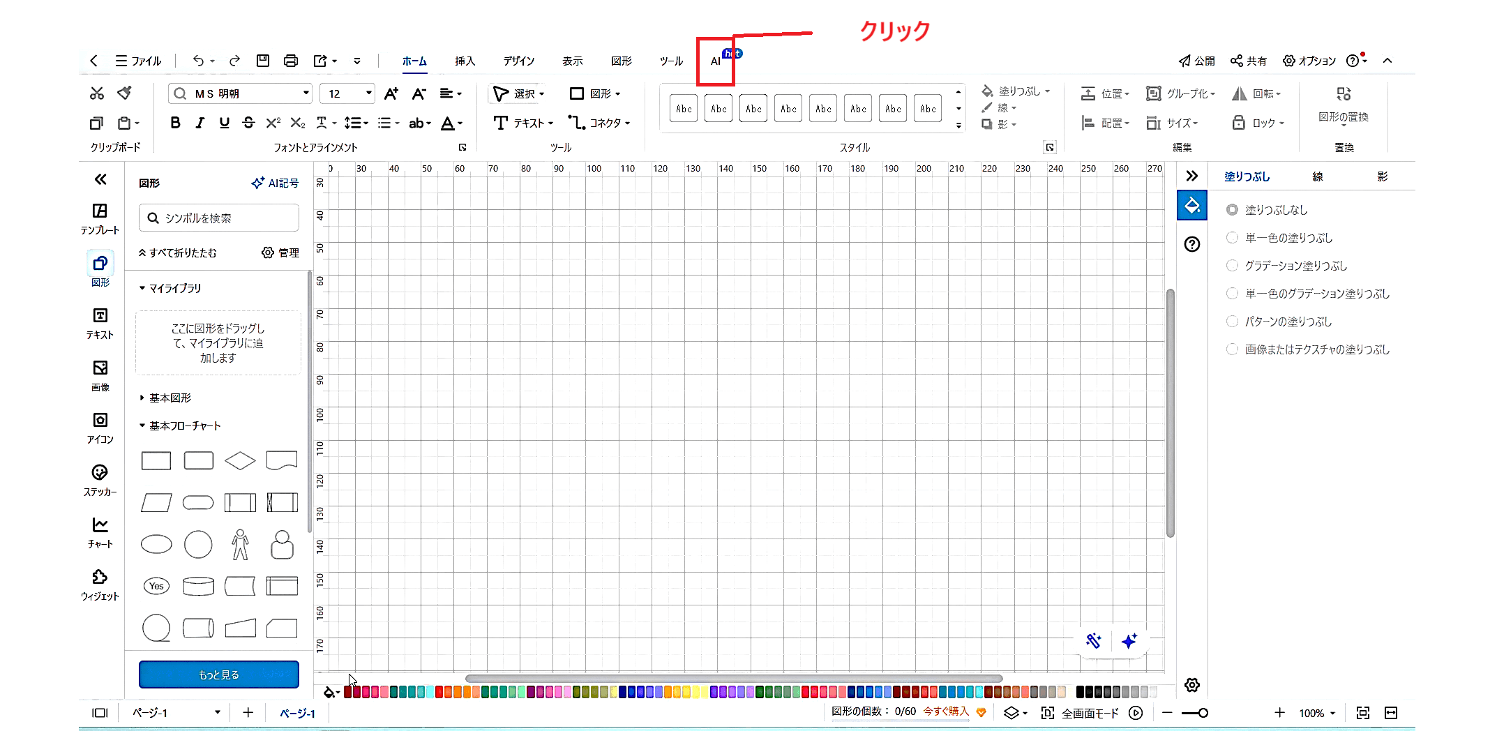Apply Subscript formatting

point(298,123)
